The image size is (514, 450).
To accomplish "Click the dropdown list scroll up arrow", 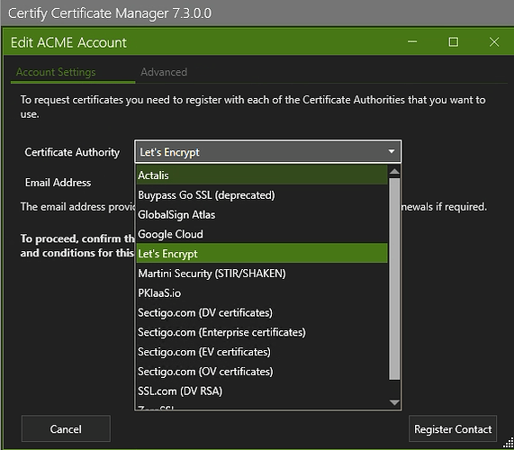I will [x=394, y=171].
